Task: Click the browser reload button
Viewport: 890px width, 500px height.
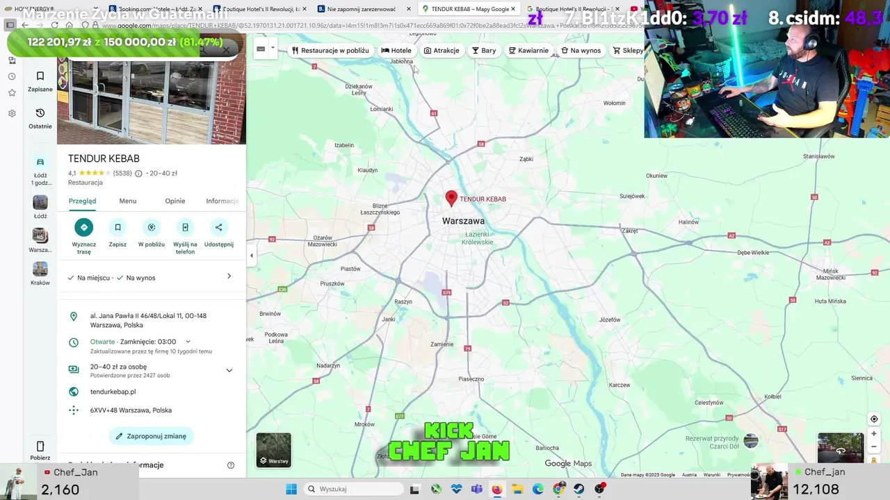Action: [x=54, y=25]
